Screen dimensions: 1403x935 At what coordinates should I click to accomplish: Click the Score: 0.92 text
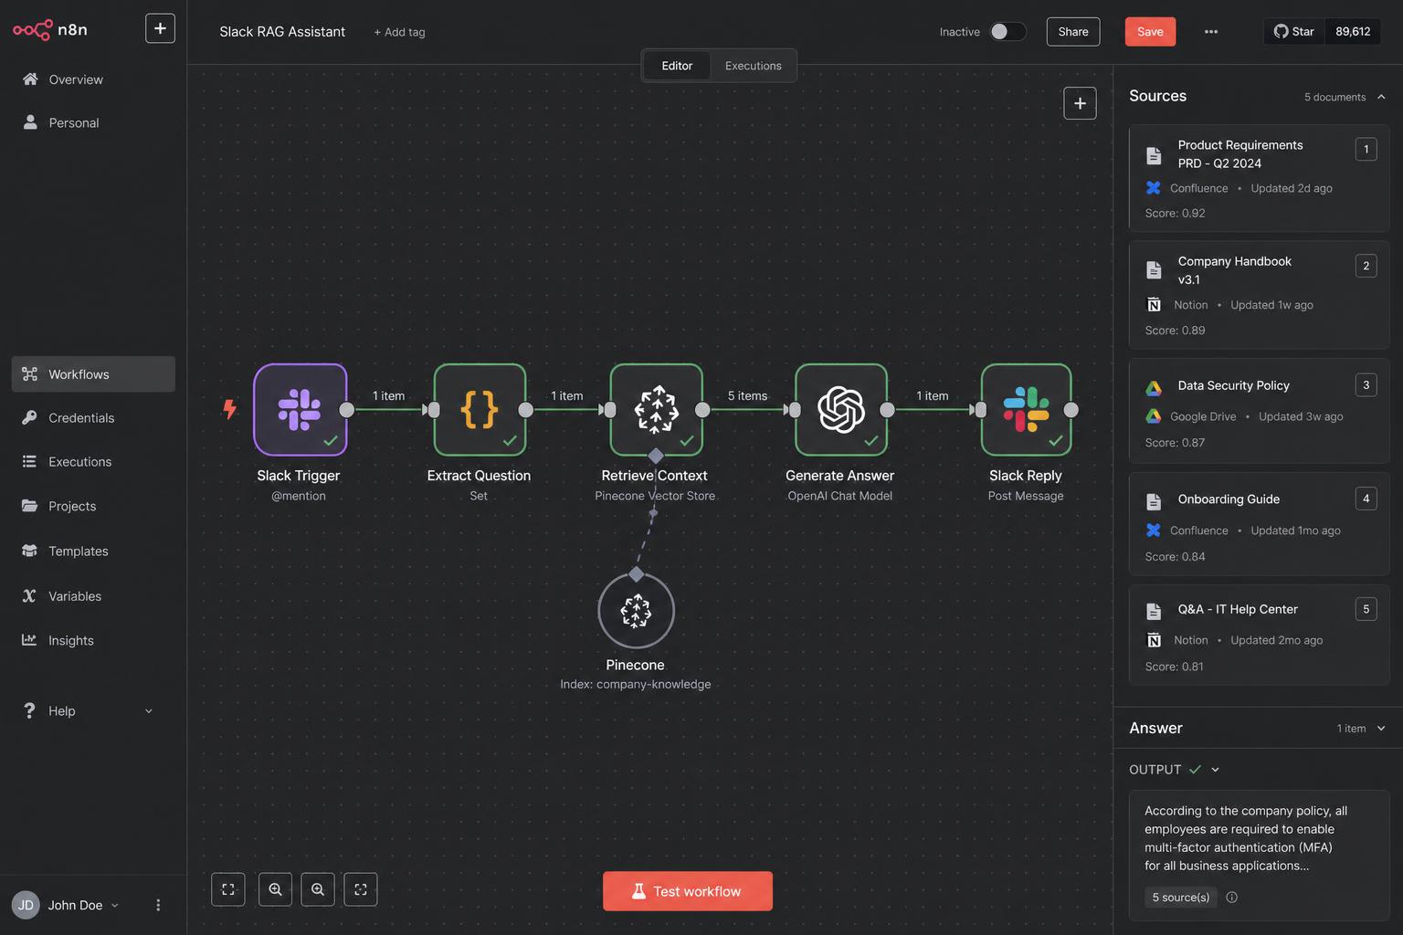coord(1176,214)
